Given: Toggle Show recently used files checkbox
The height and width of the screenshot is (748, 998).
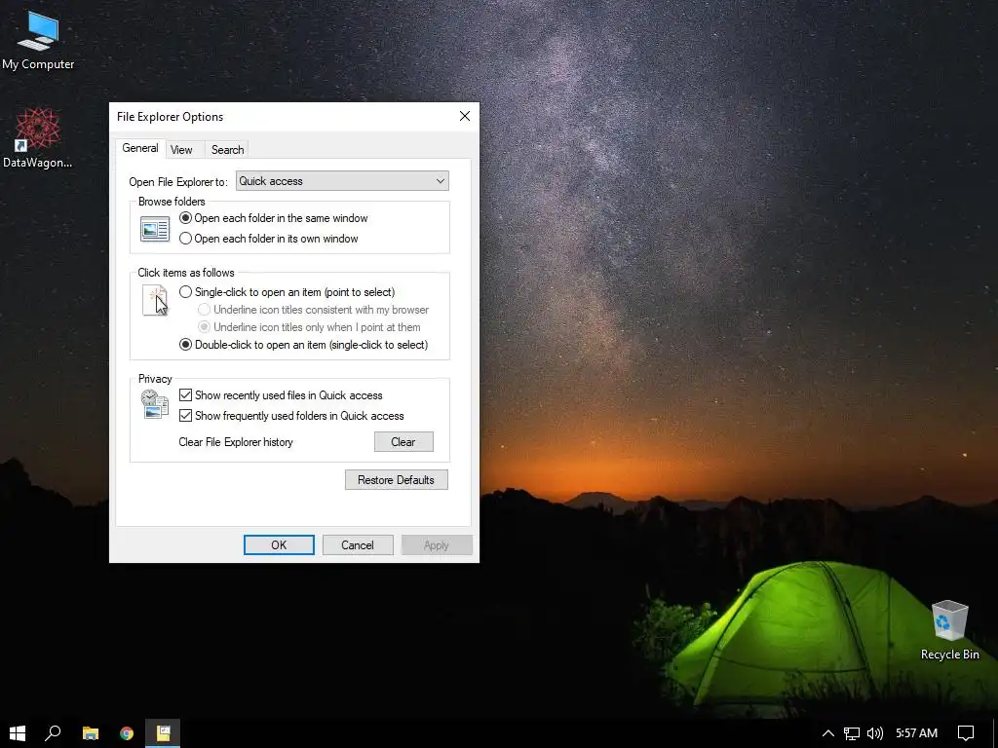Looking at the screenshot, I should click(281, 395).
